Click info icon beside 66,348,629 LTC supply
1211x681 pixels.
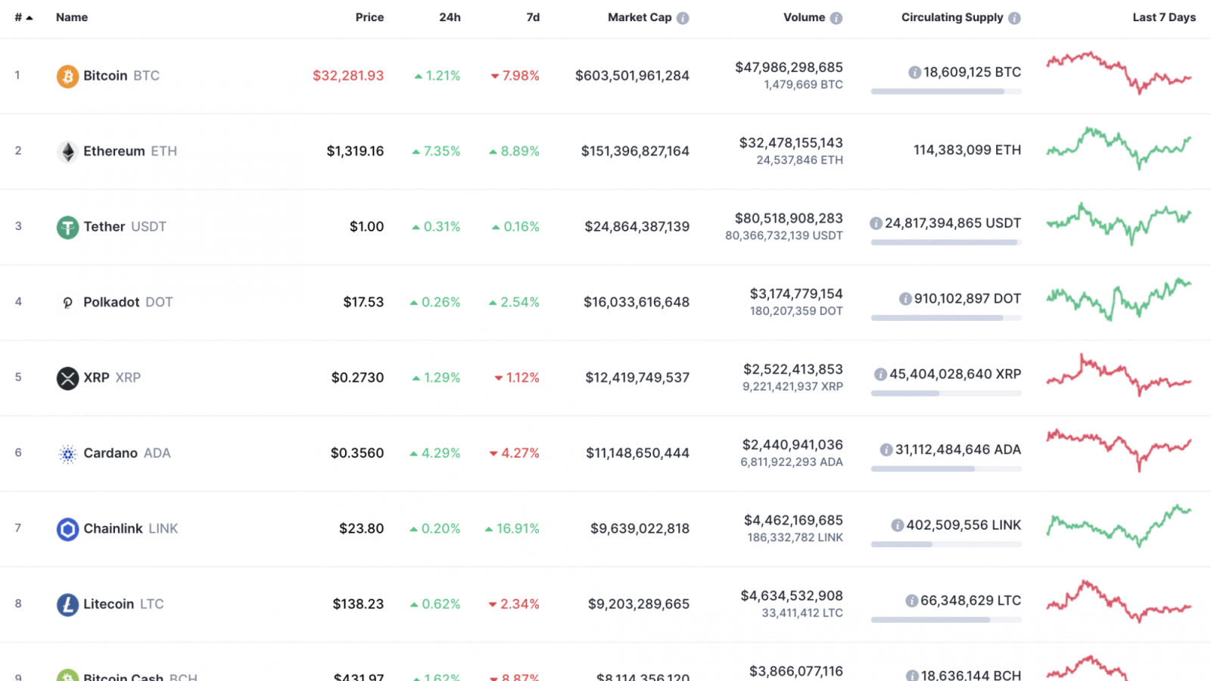912,601
